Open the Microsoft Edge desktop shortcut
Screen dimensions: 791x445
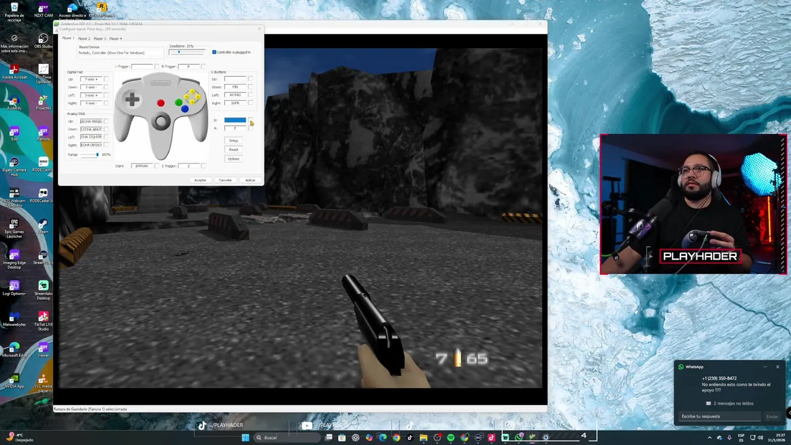click(x=14, y=349)
